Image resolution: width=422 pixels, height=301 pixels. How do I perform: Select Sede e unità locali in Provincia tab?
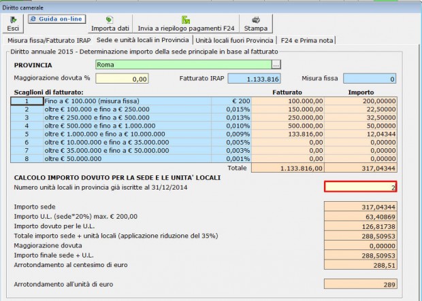click(143, 40)
